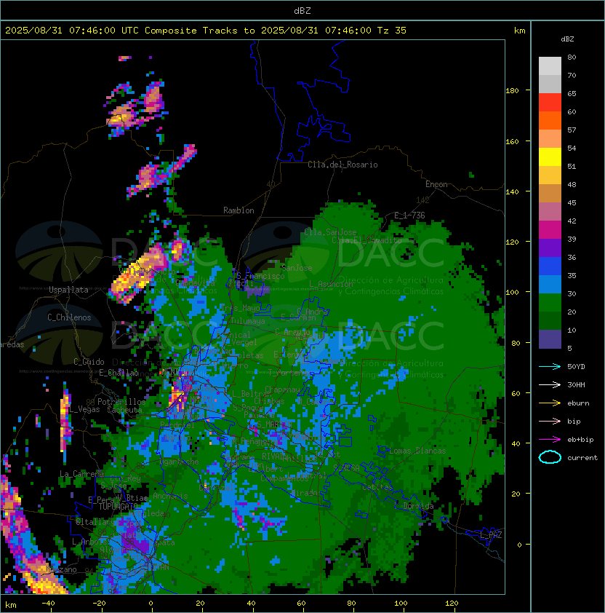Pick the dark orange swatch in dBZ scale
The width and height of the screenshot is (605, 613).
point(550,120)
